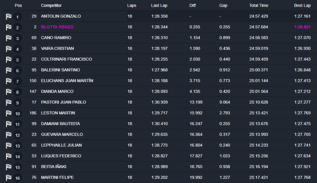Click the checkered flag beside BLOTTA RENZO

point(9,27)
